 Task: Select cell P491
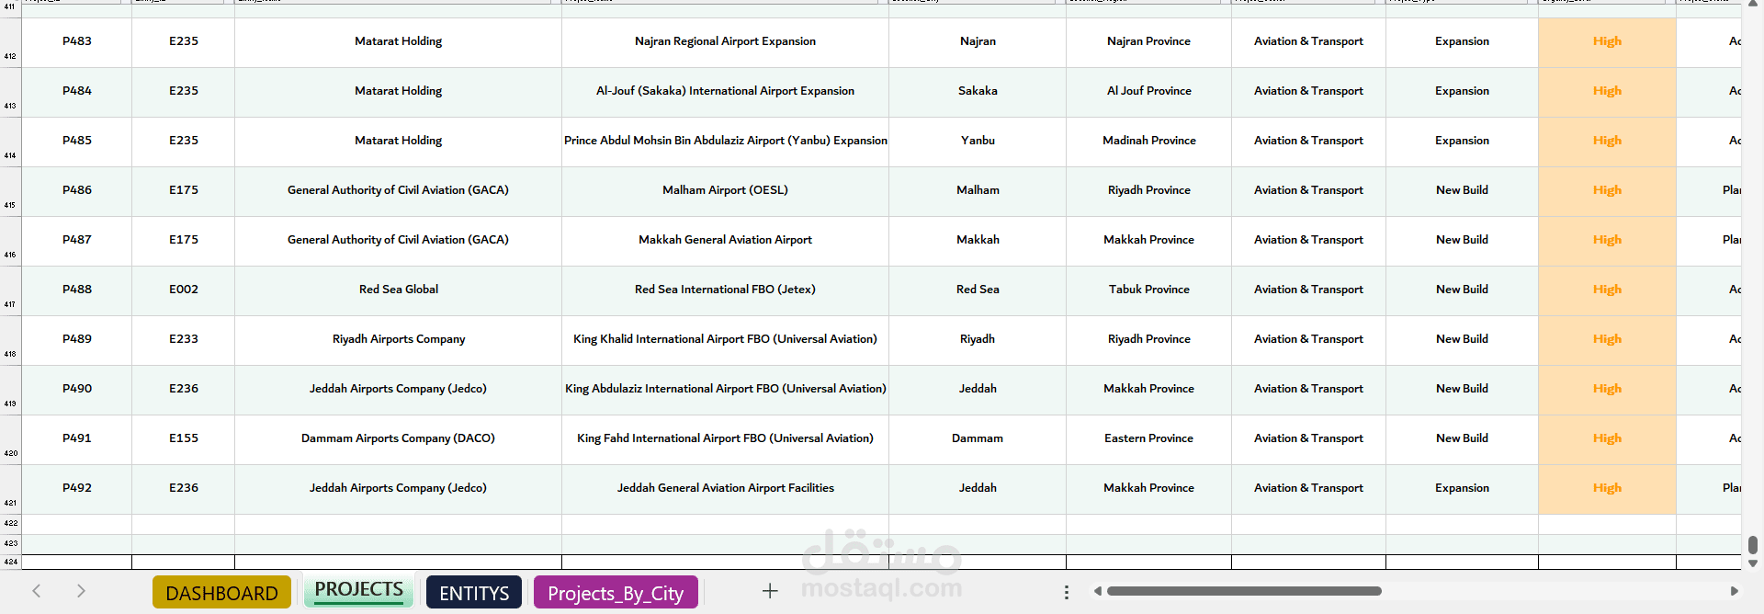77,439
